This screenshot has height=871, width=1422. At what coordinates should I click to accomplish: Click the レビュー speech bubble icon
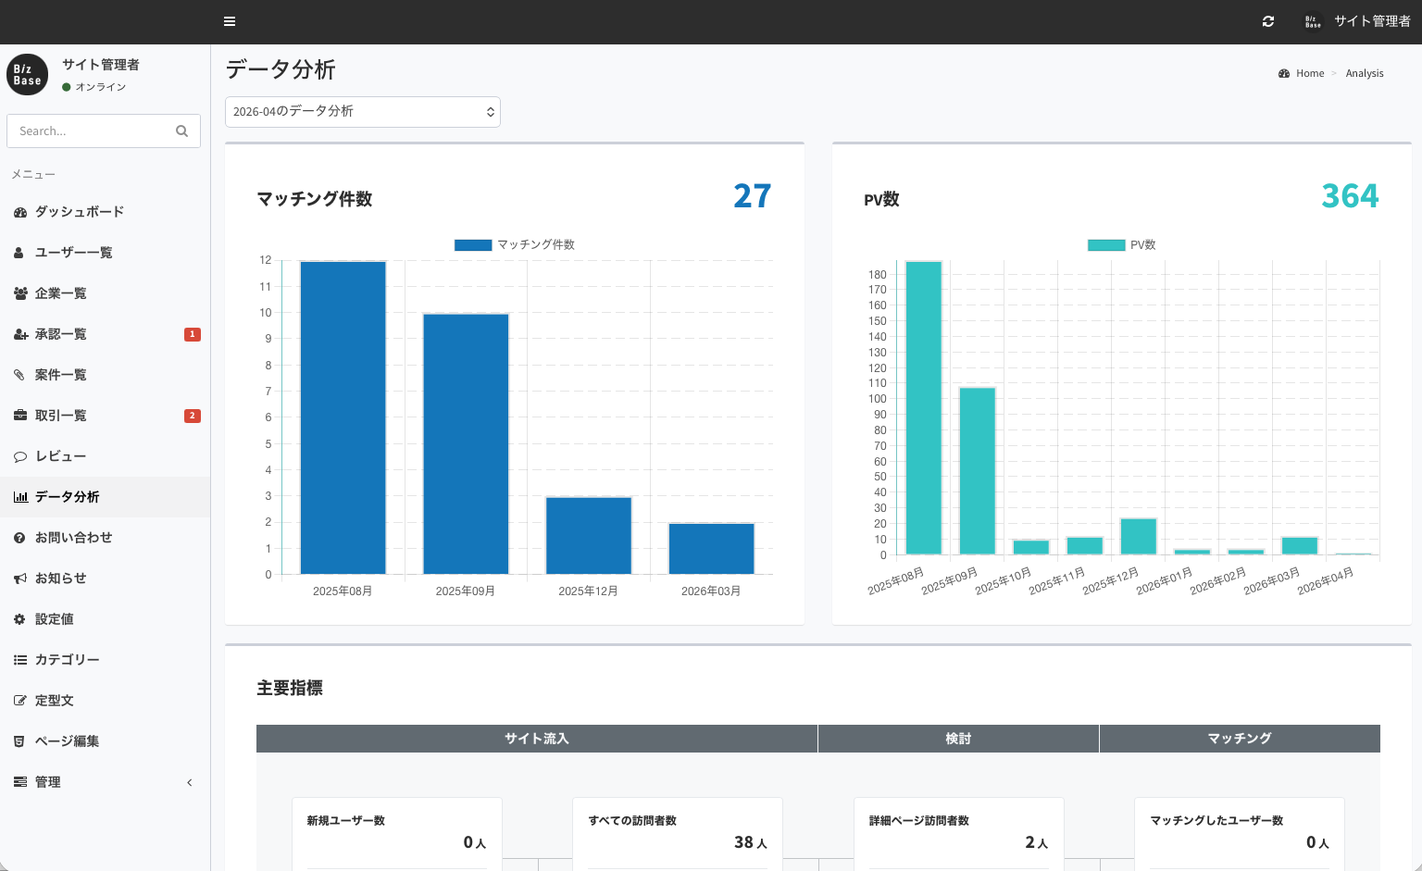[20, 456]
